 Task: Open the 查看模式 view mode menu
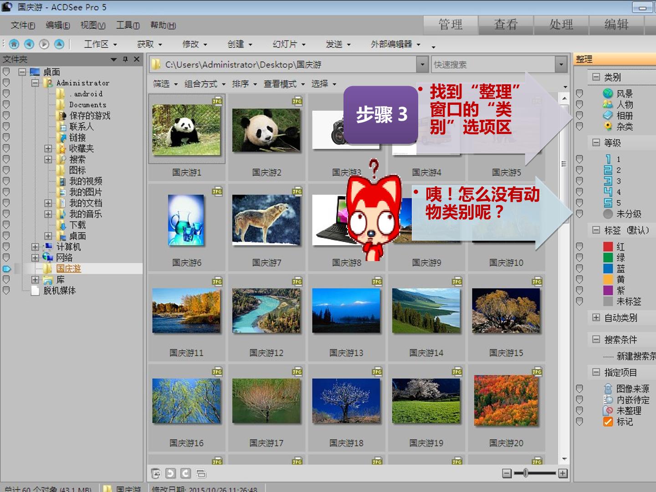click(284, 84)
